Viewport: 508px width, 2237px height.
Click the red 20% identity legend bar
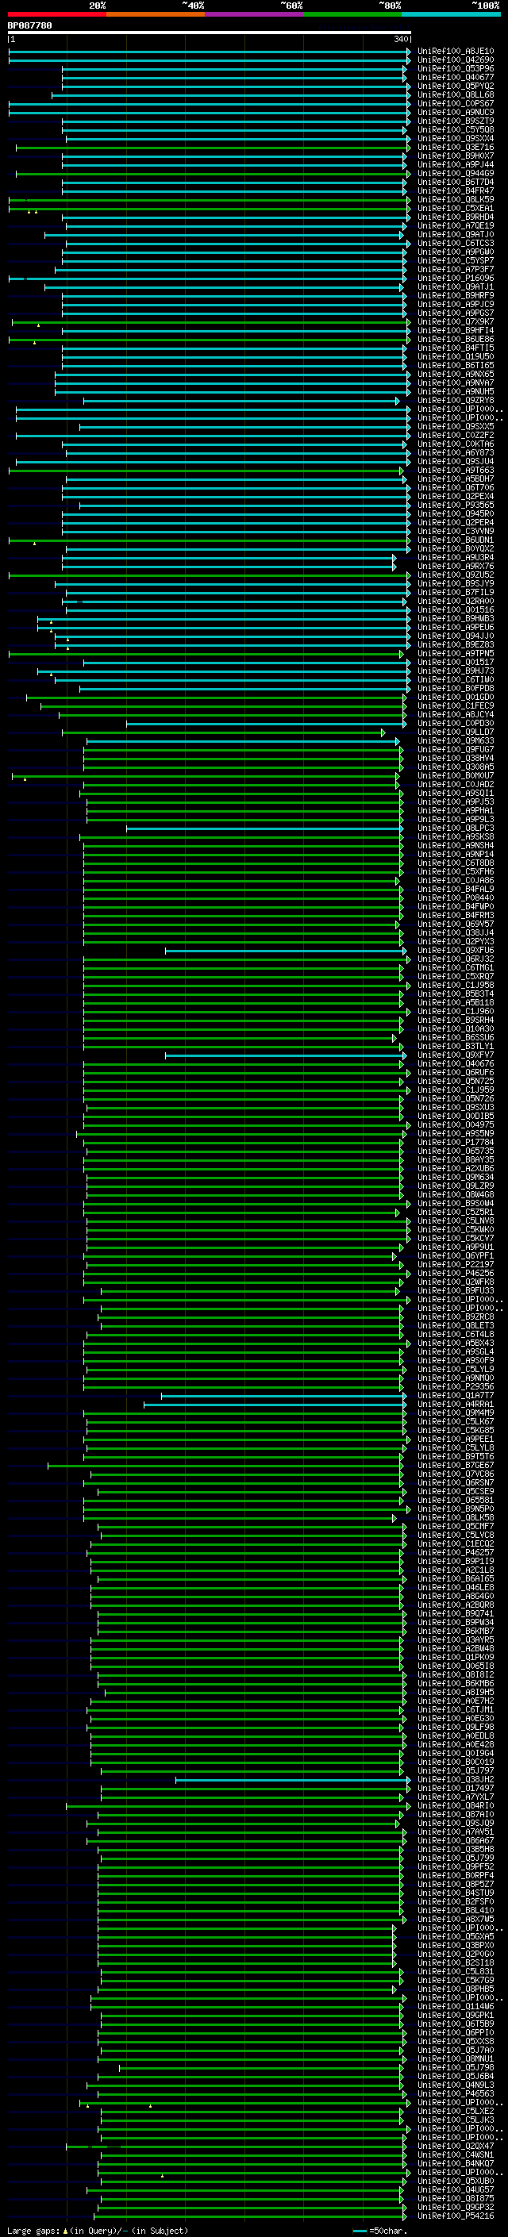[56, 14]
